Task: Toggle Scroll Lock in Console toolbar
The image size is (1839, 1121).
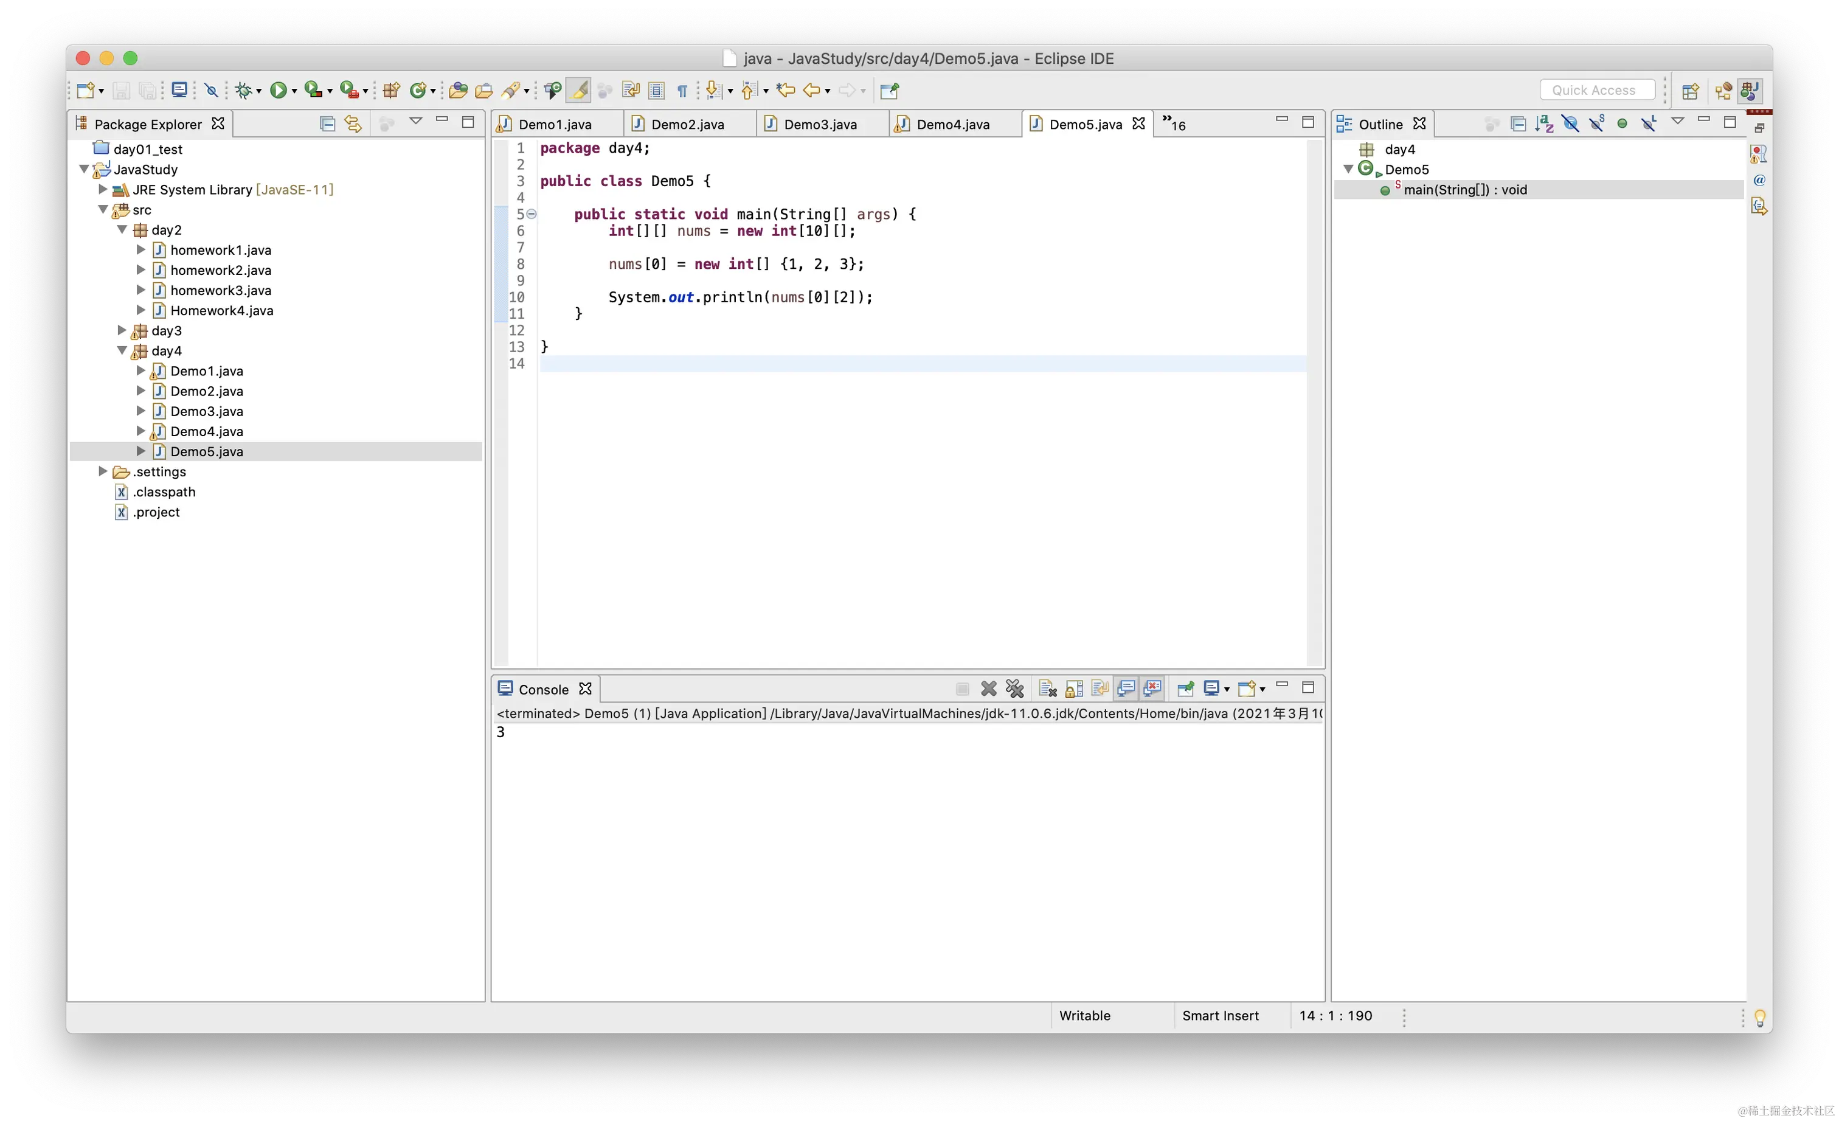Action: [x=1074, y=689]
